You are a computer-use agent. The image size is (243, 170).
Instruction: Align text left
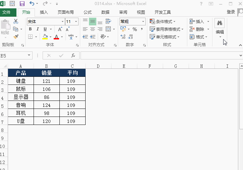[85, 29]
